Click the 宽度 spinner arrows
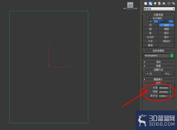 170,92
